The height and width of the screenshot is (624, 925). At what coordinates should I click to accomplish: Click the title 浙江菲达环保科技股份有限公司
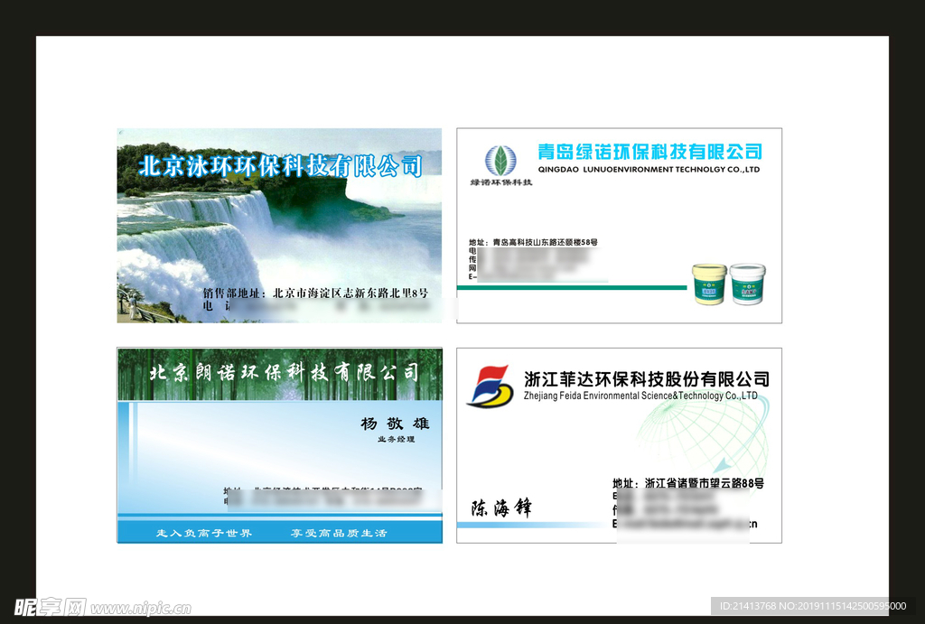pyautogui.click(x=647, y=378)
